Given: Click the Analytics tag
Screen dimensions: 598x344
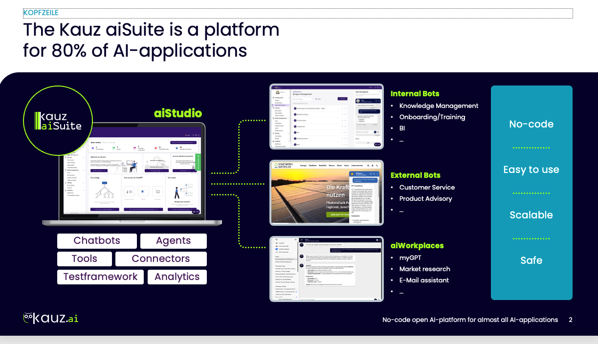Looking at the screenshot, I should (x=177, y=277).
